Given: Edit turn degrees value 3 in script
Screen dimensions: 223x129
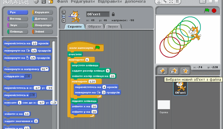Looking at the screenshot, I should 104,93.
